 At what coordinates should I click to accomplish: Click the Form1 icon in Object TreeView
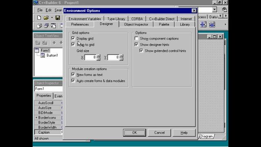click(37, 50)
